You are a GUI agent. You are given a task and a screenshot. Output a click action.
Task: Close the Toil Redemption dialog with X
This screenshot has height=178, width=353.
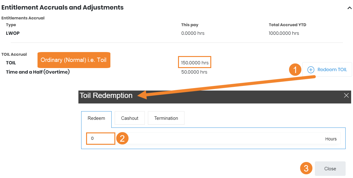point(346,95)
